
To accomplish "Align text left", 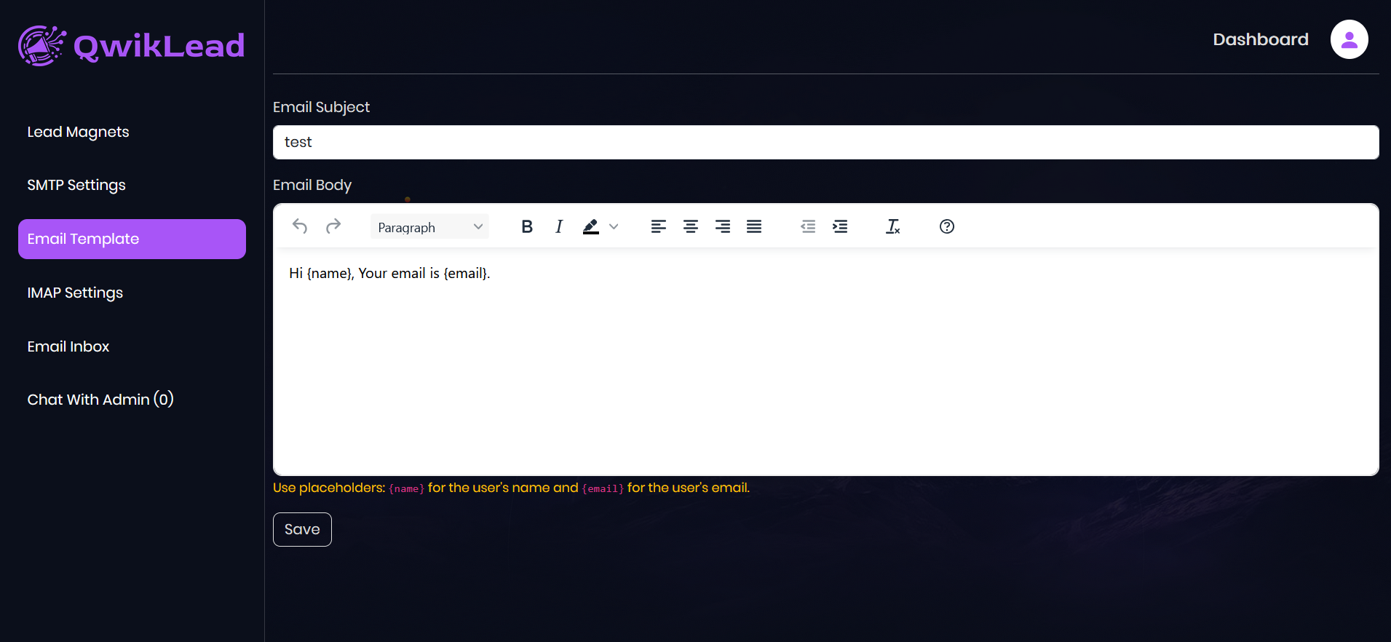I will tap(659, 226).
